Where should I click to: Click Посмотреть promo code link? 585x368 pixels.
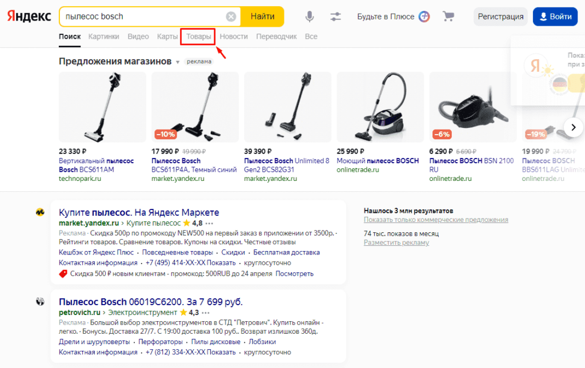(294, 274)
